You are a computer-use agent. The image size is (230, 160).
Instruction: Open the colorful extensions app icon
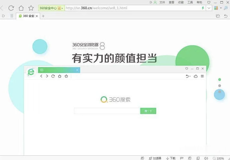216,8
